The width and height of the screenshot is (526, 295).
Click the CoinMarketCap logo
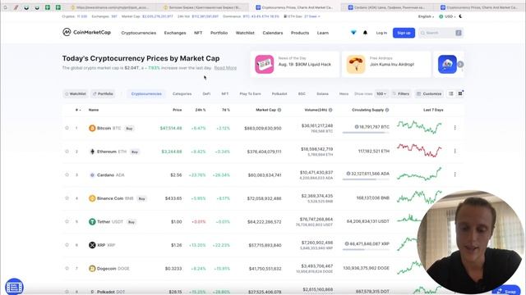pos(86,32)
